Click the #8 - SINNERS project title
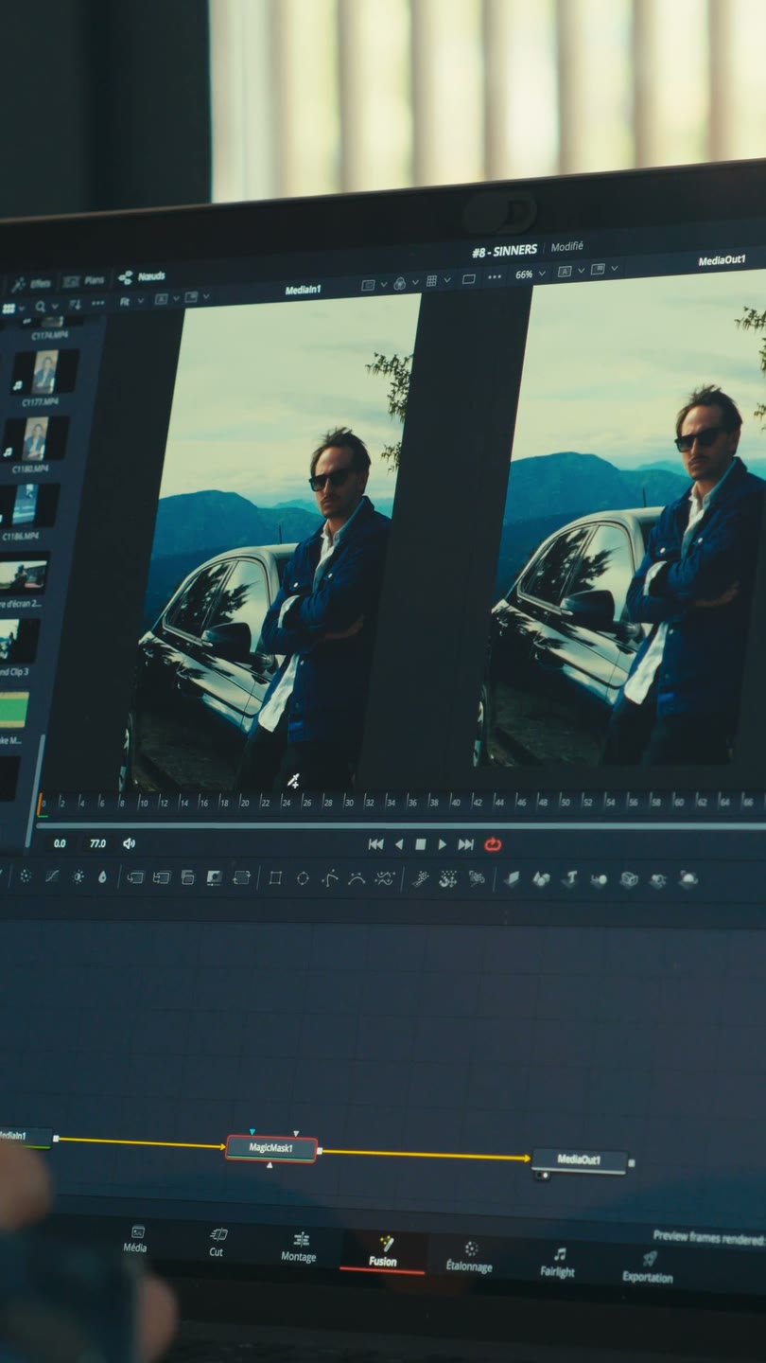766x1363 pixels. tap(505, 251)
